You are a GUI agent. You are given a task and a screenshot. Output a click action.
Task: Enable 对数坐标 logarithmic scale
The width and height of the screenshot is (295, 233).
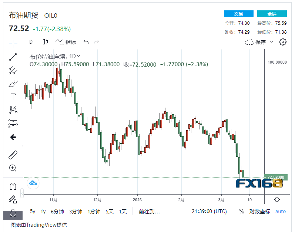coord(259,212)
